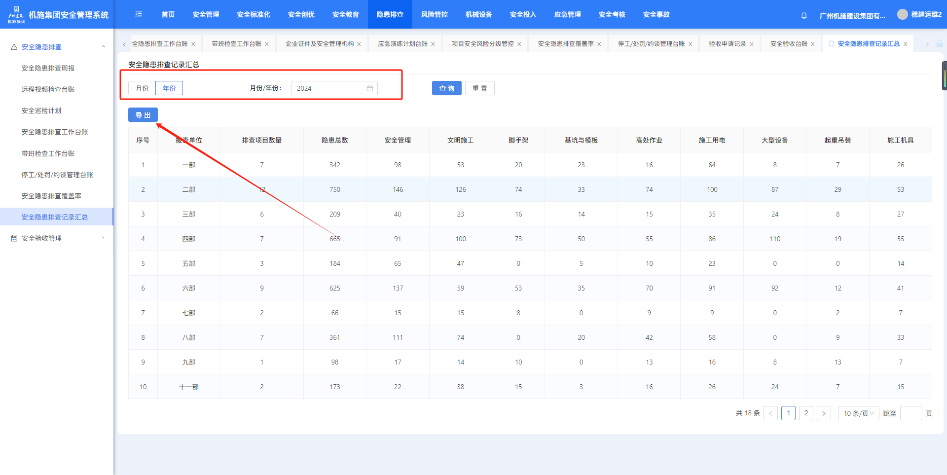Select the 年份 toggle option
The image size is (947, 475).
pos(169,88)
